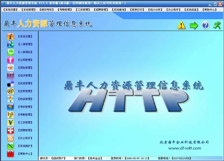The width and height of the screenshot is (224, 161).
Task: Select the green speech-bubble 人事调动 icon
Action: (11, 52)
